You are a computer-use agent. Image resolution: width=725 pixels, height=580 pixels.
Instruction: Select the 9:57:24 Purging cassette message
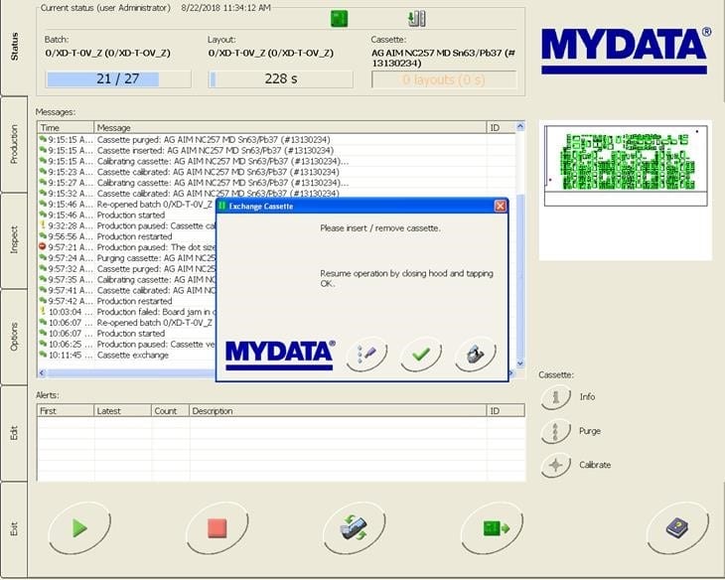[127, 258]
